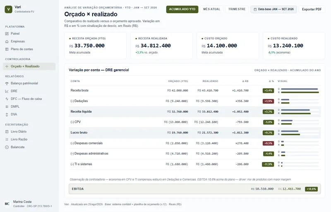Click the Δ % column header
The width and height of the screenshot is (331, 212).
pos(271,81)
